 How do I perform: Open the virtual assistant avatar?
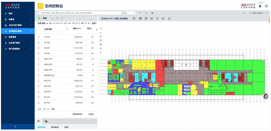click(x=266, y=96)
